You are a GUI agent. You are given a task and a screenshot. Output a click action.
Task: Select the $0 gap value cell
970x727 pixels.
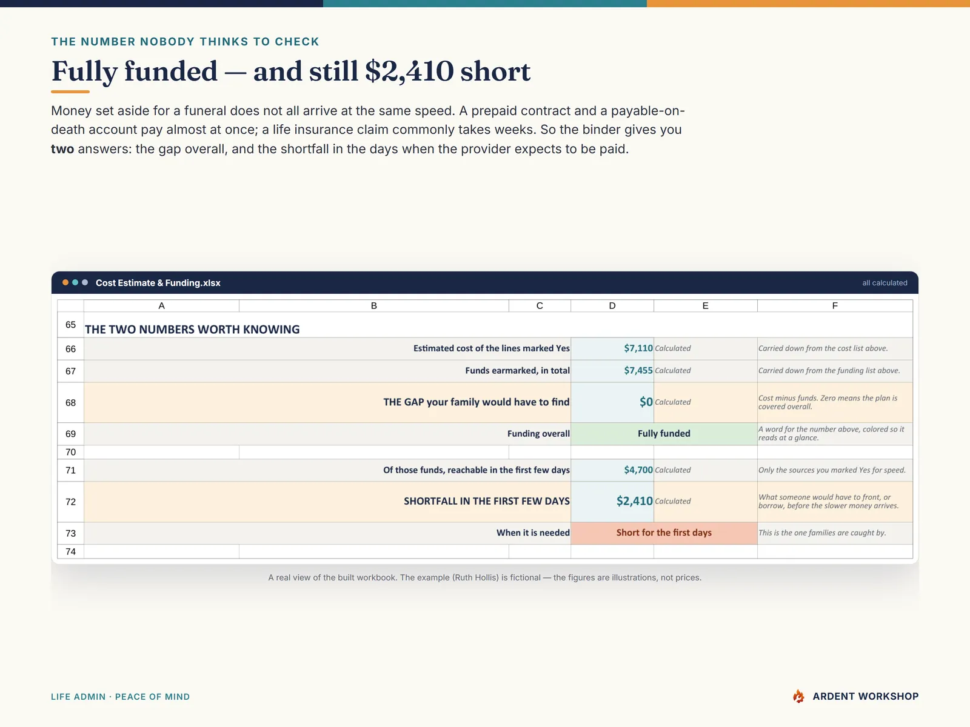pyautogui.click(x=612, y=402)
